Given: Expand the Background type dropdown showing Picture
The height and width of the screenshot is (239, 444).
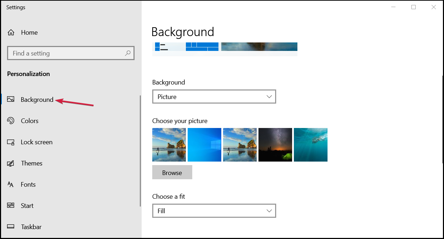Looking at the screenshot, I should coord(214,97).
